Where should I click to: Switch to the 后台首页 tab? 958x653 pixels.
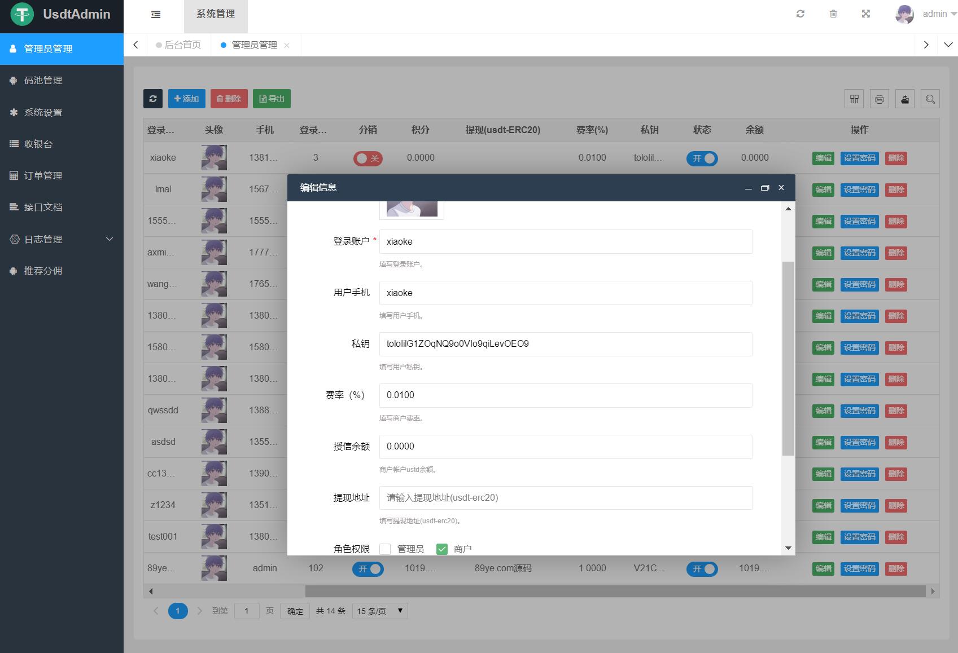pos(179,45)
